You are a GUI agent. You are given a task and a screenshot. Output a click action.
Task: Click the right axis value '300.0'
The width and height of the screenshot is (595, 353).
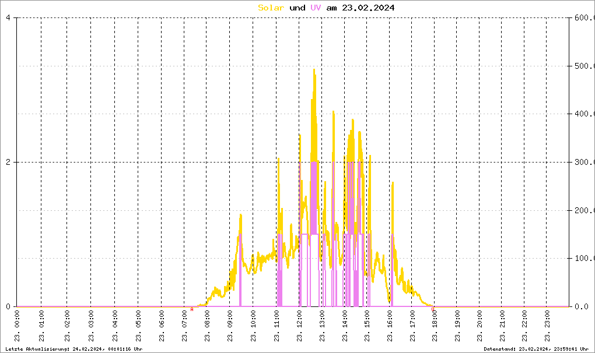pos(584,162)
